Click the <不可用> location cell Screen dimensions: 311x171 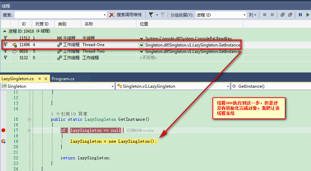click(148, 58)
